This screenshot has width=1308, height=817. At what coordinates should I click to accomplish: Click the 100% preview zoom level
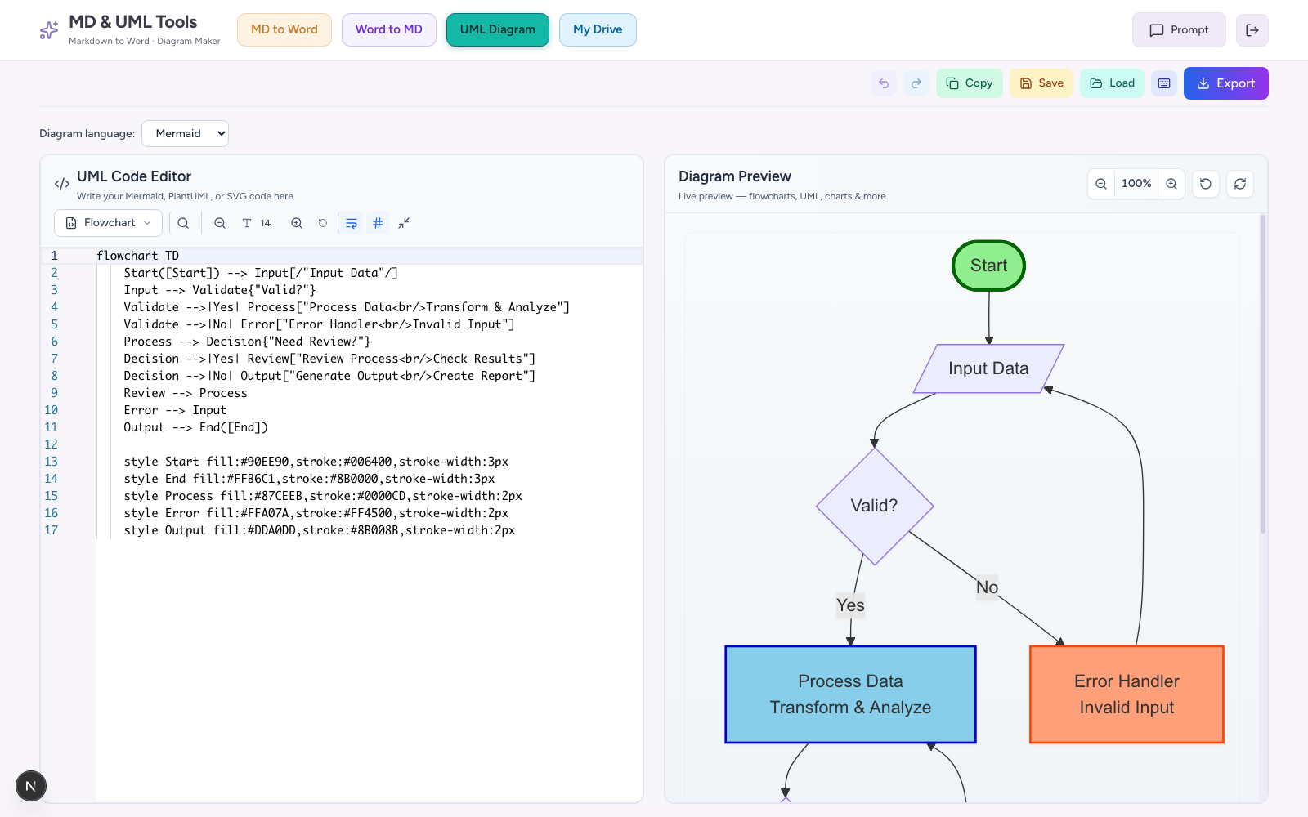point(1136,184)
